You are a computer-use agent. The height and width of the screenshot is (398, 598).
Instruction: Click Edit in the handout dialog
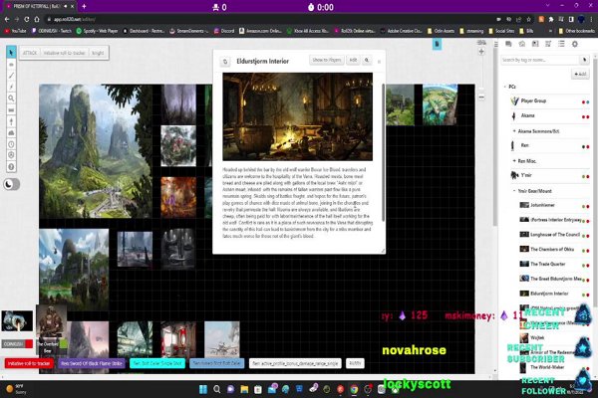coord(354,60)
